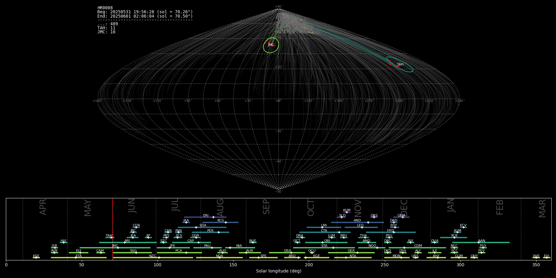This screenshot has height=278, width=556.
Task: Click the HYD shower bar in timeline
Action: [391, 232]
